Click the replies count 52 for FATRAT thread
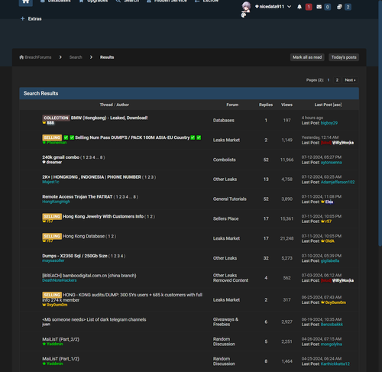The height and width of the screenshot is (372, 382). click(266, 199)
